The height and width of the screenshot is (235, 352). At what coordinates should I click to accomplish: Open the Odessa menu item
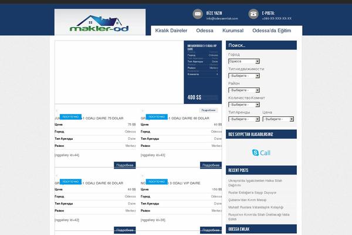click(x=205, y=31)
